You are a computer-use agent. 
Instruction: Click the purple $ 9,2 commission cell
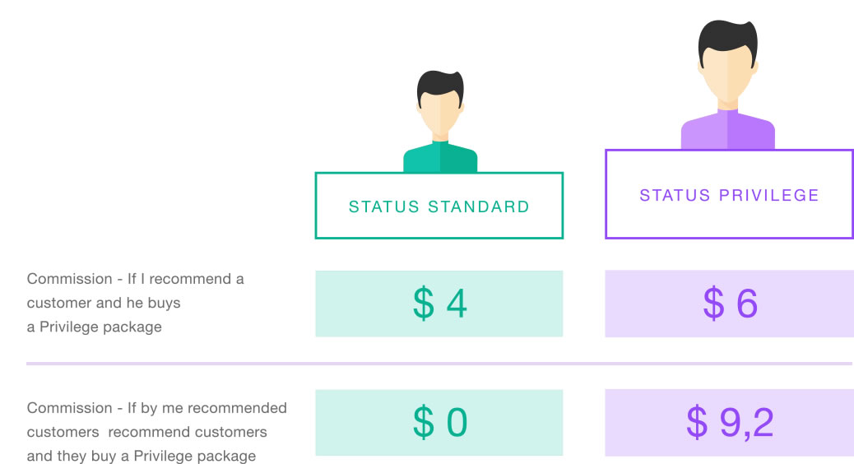coord(729,423)
